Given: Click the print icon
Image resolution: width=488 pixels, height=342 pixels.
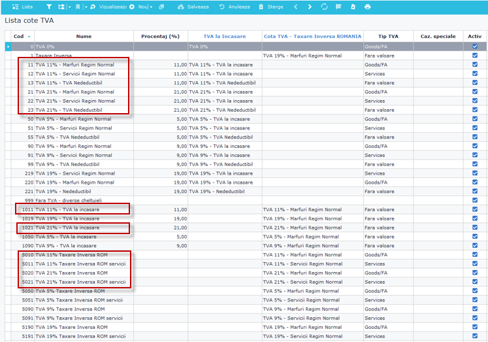Looking at the screenshot, I should pyautogui.click(x=368, y=7).
